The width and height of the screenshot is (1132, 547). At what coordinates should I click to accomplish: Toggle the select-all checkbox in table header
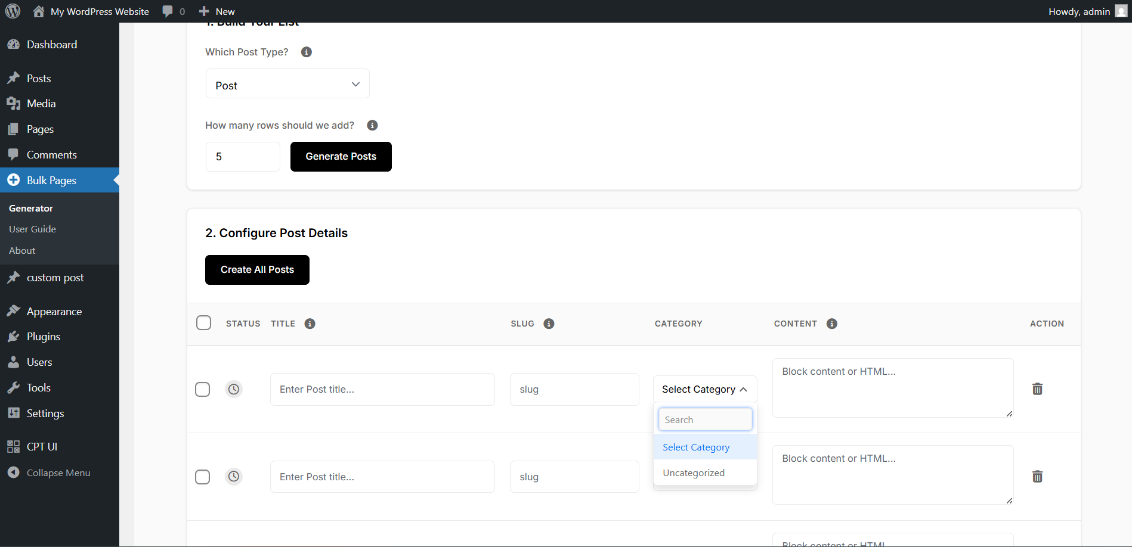203,322
